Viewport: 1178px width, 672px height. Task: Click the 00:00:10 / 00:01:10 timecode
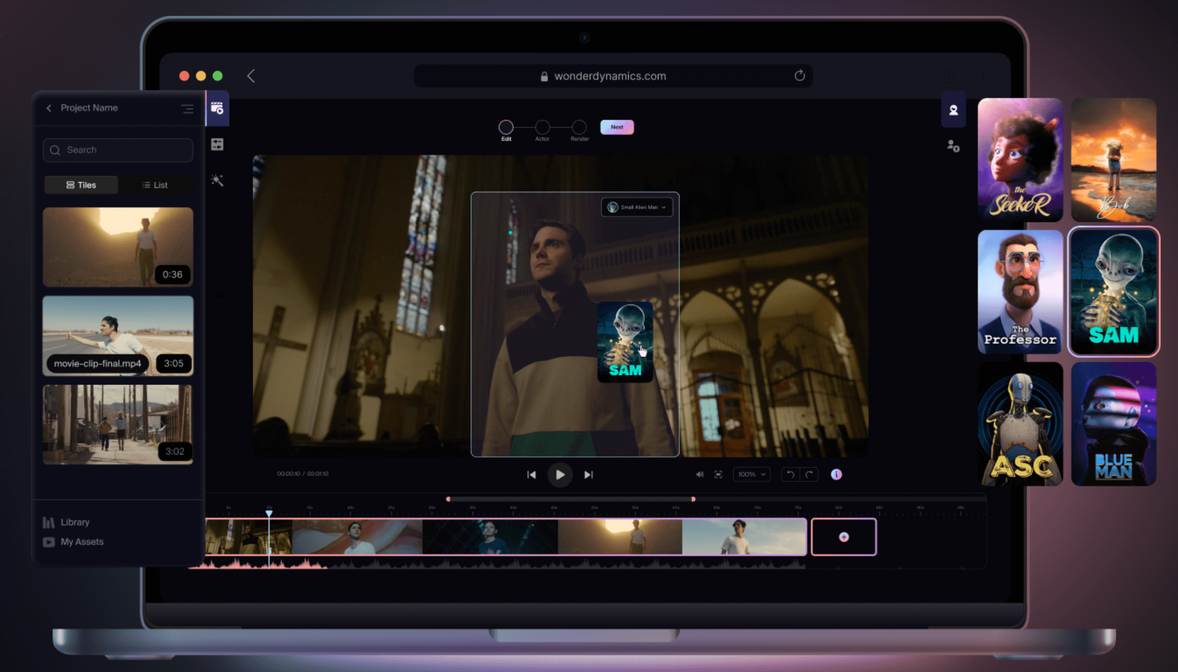coord(302,474)
